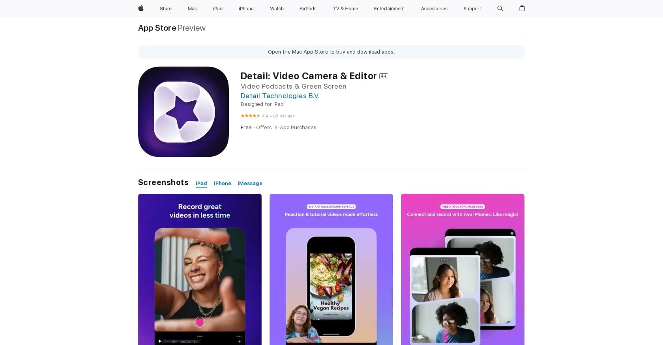
Task: Click the 'Detail: Video Camera & Editor' title
Action: 309,76
